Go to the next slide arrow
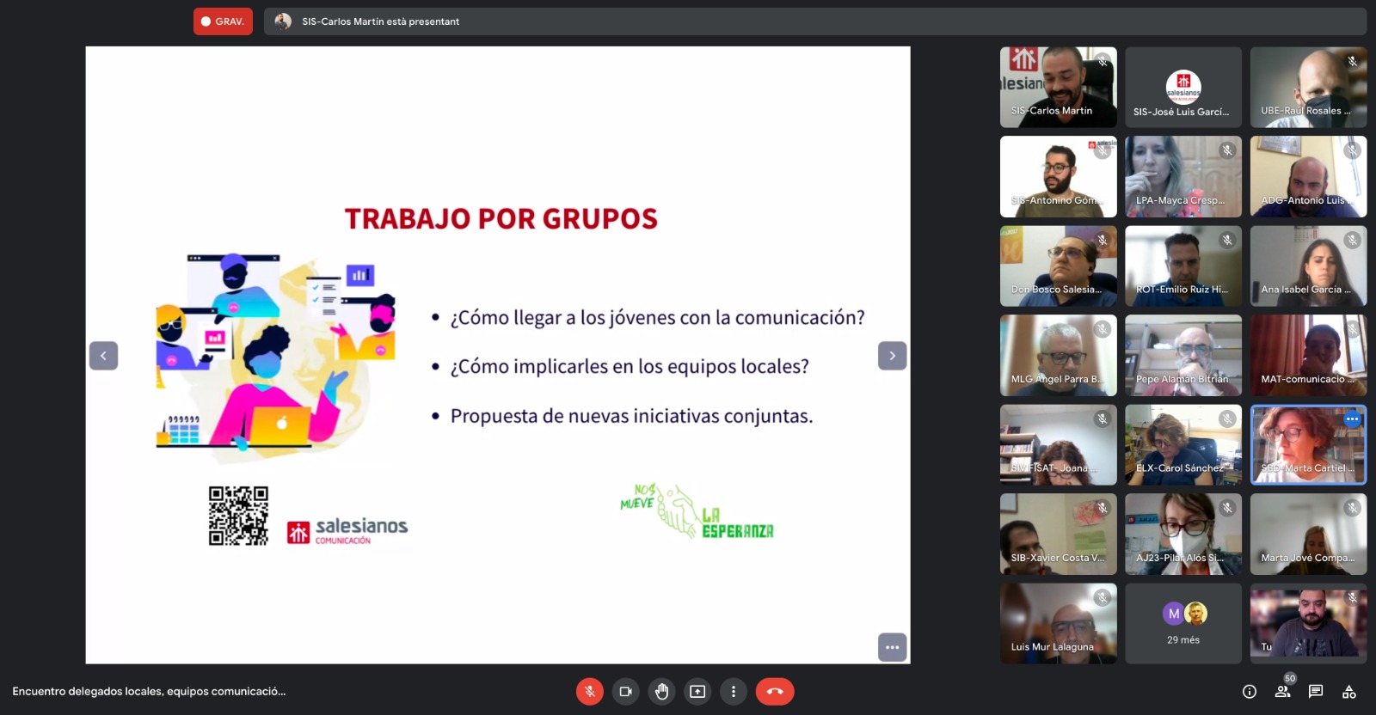The image size is (1376, 715). (892, 356)
